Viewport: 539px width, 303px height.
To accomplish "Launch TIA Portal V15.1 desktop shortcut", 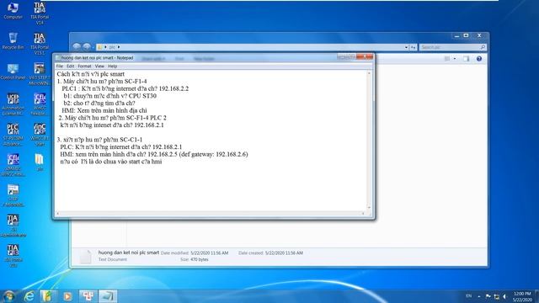I will 40,44.
